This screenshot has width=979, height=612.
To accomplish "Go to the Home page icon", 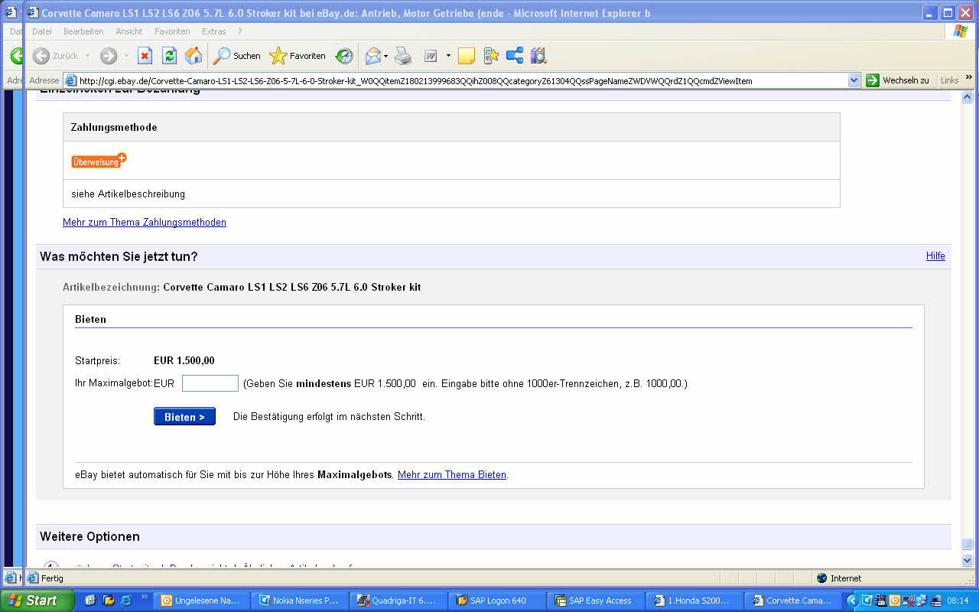I will [x=194, y=56].
